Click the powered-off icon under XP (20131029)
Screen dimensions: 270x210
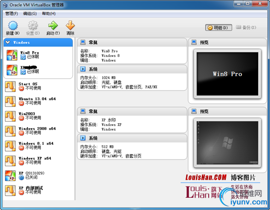click(21, 178)
